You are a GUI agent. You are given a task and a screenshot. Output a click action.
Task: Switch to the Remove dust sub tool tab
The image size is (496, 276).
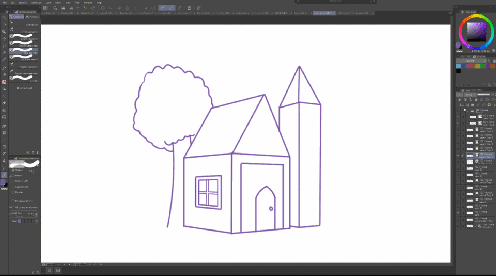coord(32,17)
